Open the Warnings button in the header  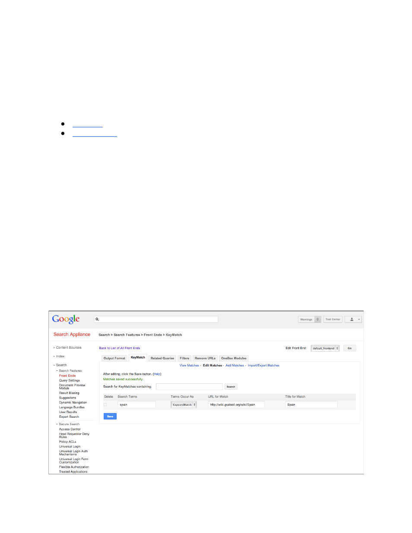tap(309, 319)
